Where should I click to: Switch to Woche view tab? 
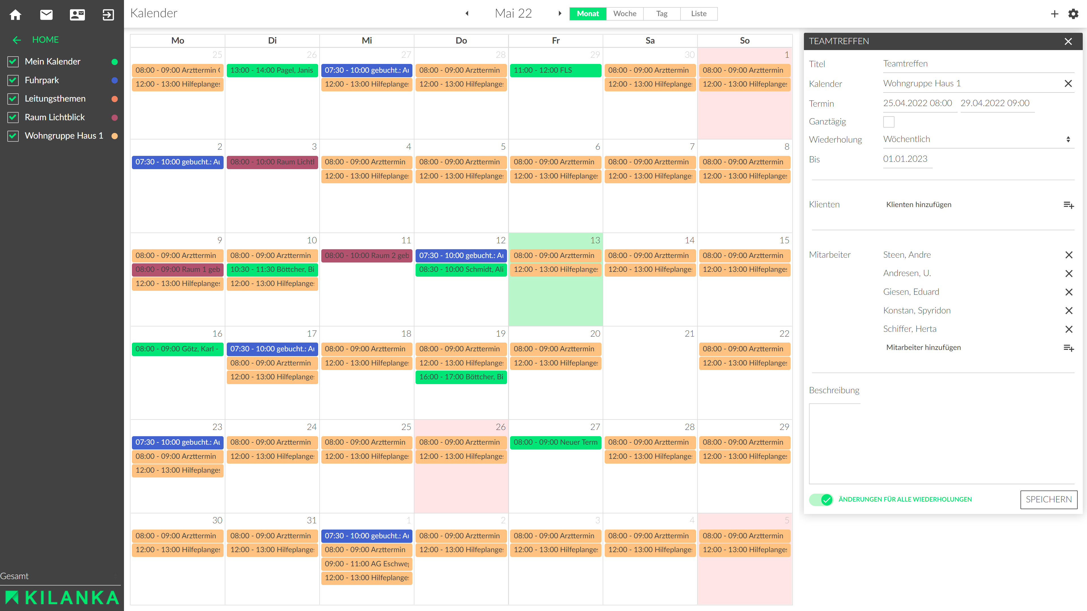[x=624, y=14]
